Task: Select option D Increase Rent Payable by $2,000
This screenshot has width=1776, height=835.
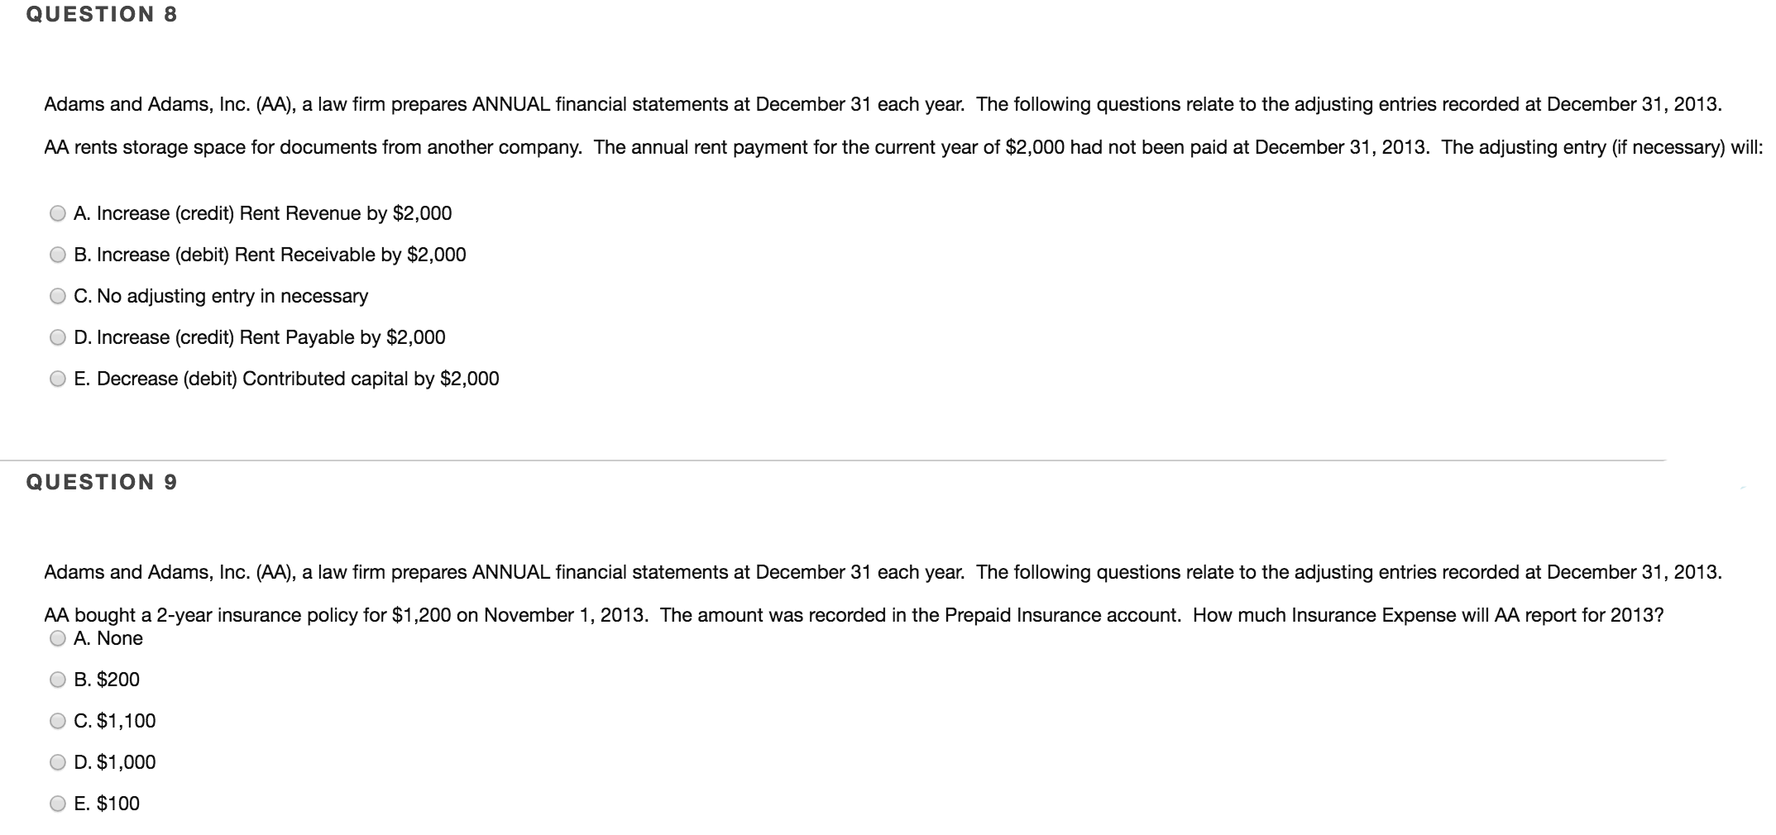Action: tap(58, 337)
